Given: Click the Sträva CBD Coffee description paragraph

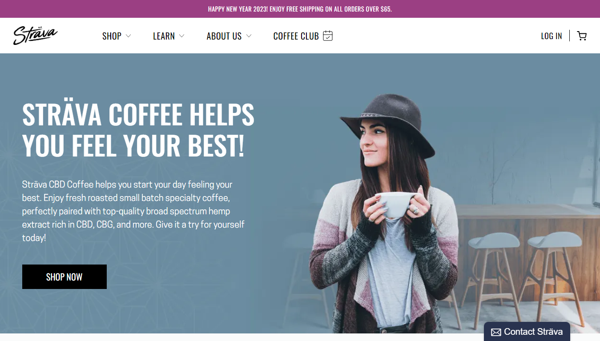Looking at the screenshot, I should point(133,211).
